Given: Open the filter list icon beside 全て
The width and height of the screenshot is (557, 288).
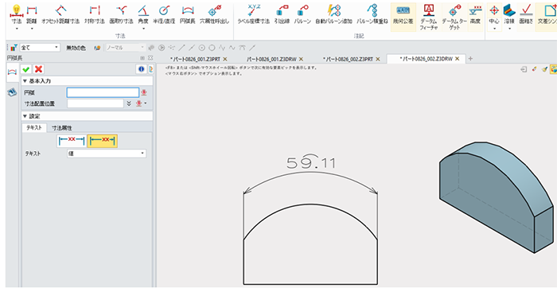Looking at the screenshot, I should (x=14, y=47).
